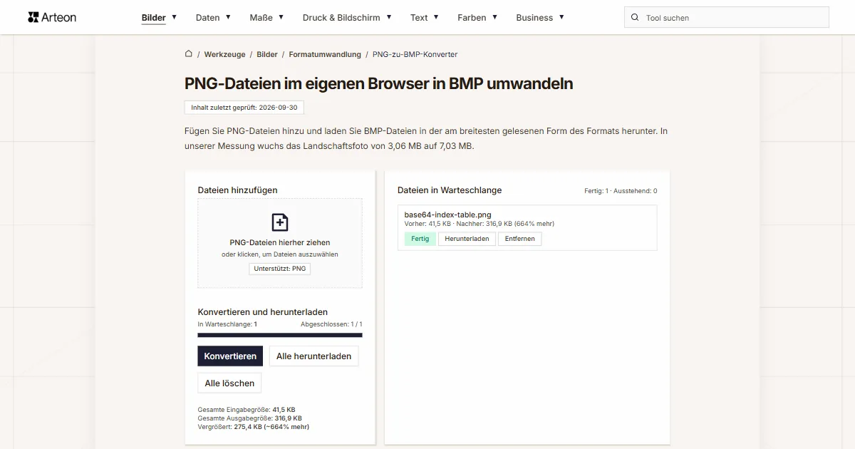Click the search magnifier icon
Image resolution: width=855 pixels, height=449 pixels.
635,18
